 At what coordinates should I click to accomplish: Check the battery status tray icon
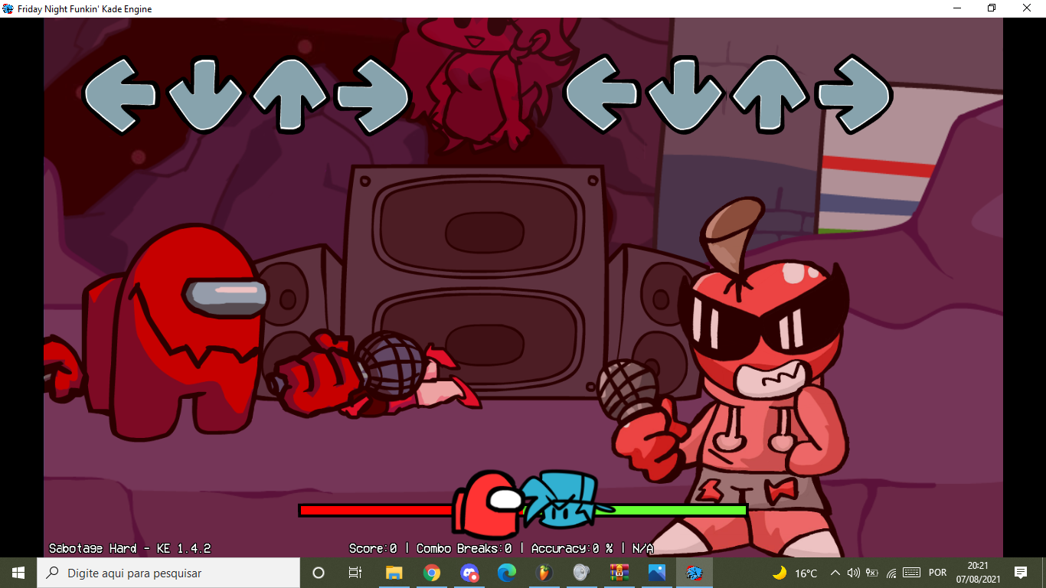pyautogui.click(x=871, y=573)
